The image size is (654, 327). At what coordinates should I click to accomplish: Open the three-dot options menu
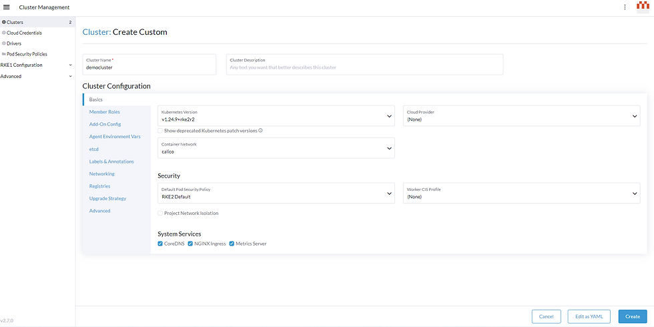click(625, 7)
